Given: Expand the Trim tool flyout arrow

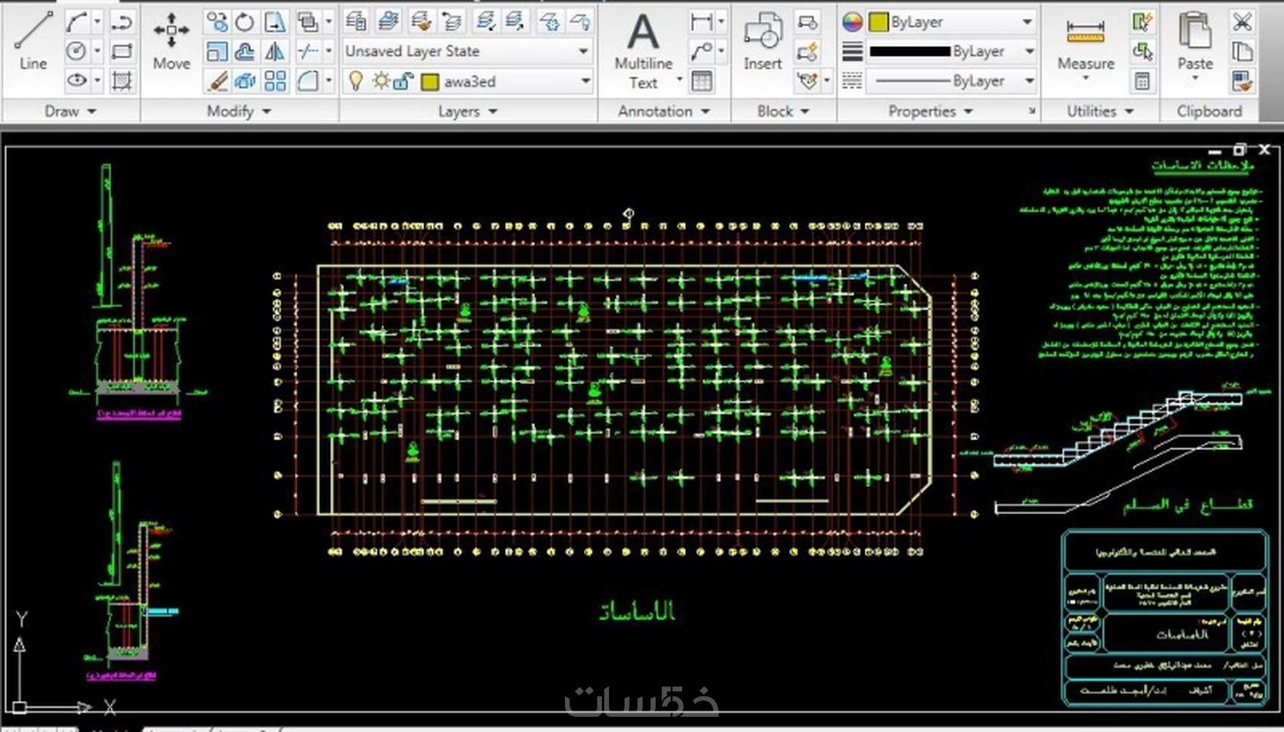Looking at the screenshot, I should point(329,51).
